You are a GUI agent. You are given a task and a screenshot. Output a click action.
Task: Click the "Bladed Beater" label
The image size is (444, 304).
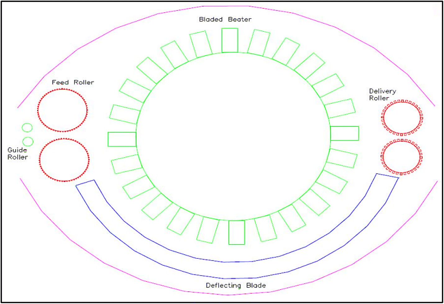click(x=225, y=19)
